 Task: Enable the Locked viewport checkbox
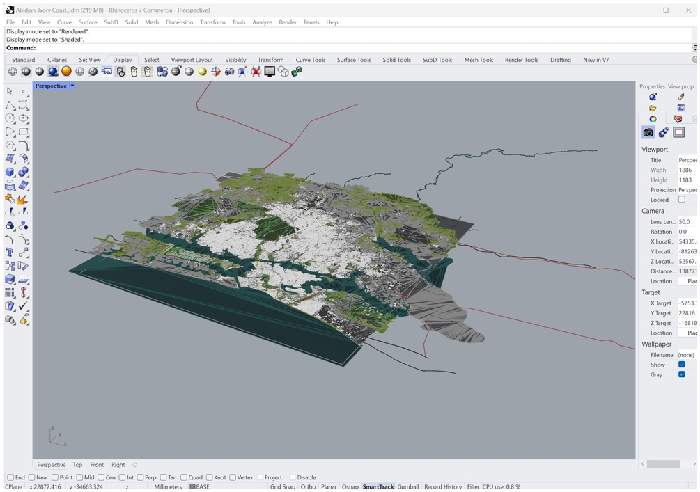tap(681, 200)
